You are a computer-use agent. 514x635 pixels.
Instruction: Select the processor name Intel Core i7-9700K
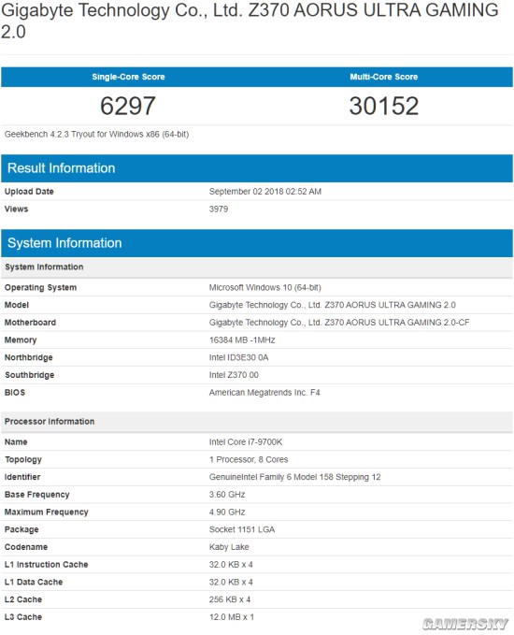[x=246, y=441]
